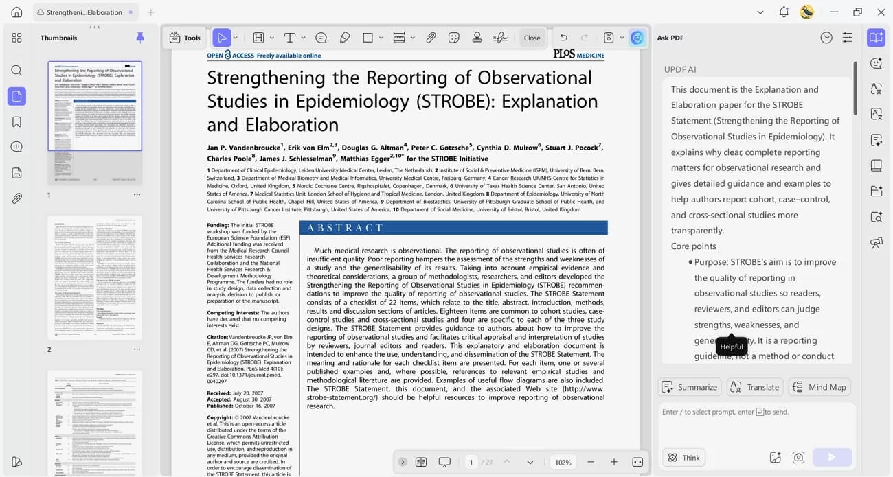Select the measure ruler tool

click(x=399, y=38)
